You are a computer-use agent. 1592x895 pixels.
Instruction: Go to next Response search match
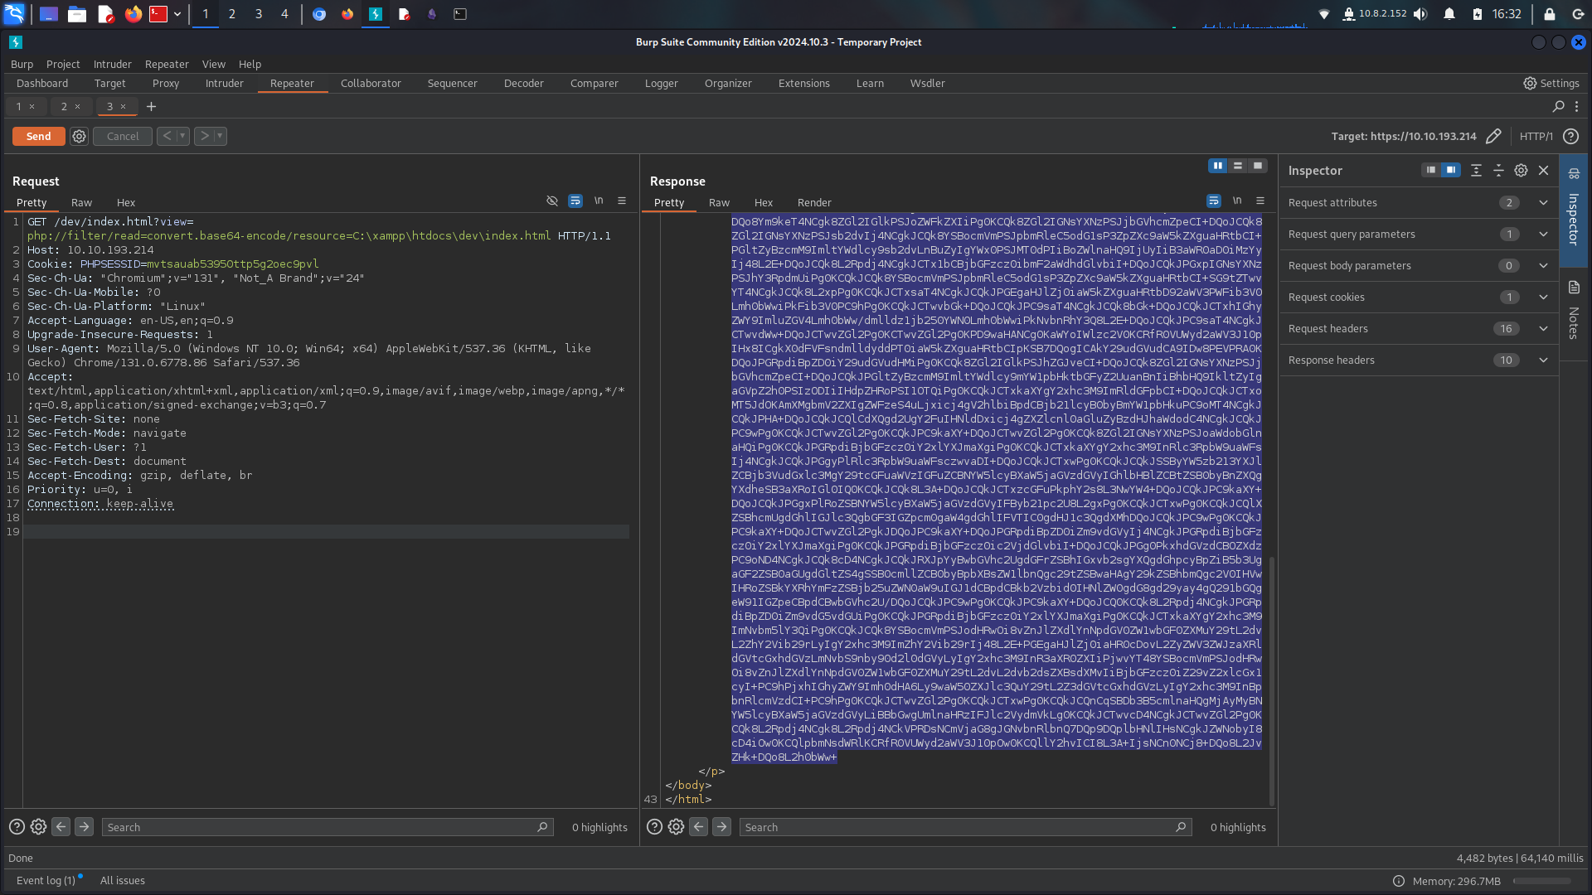721,827
